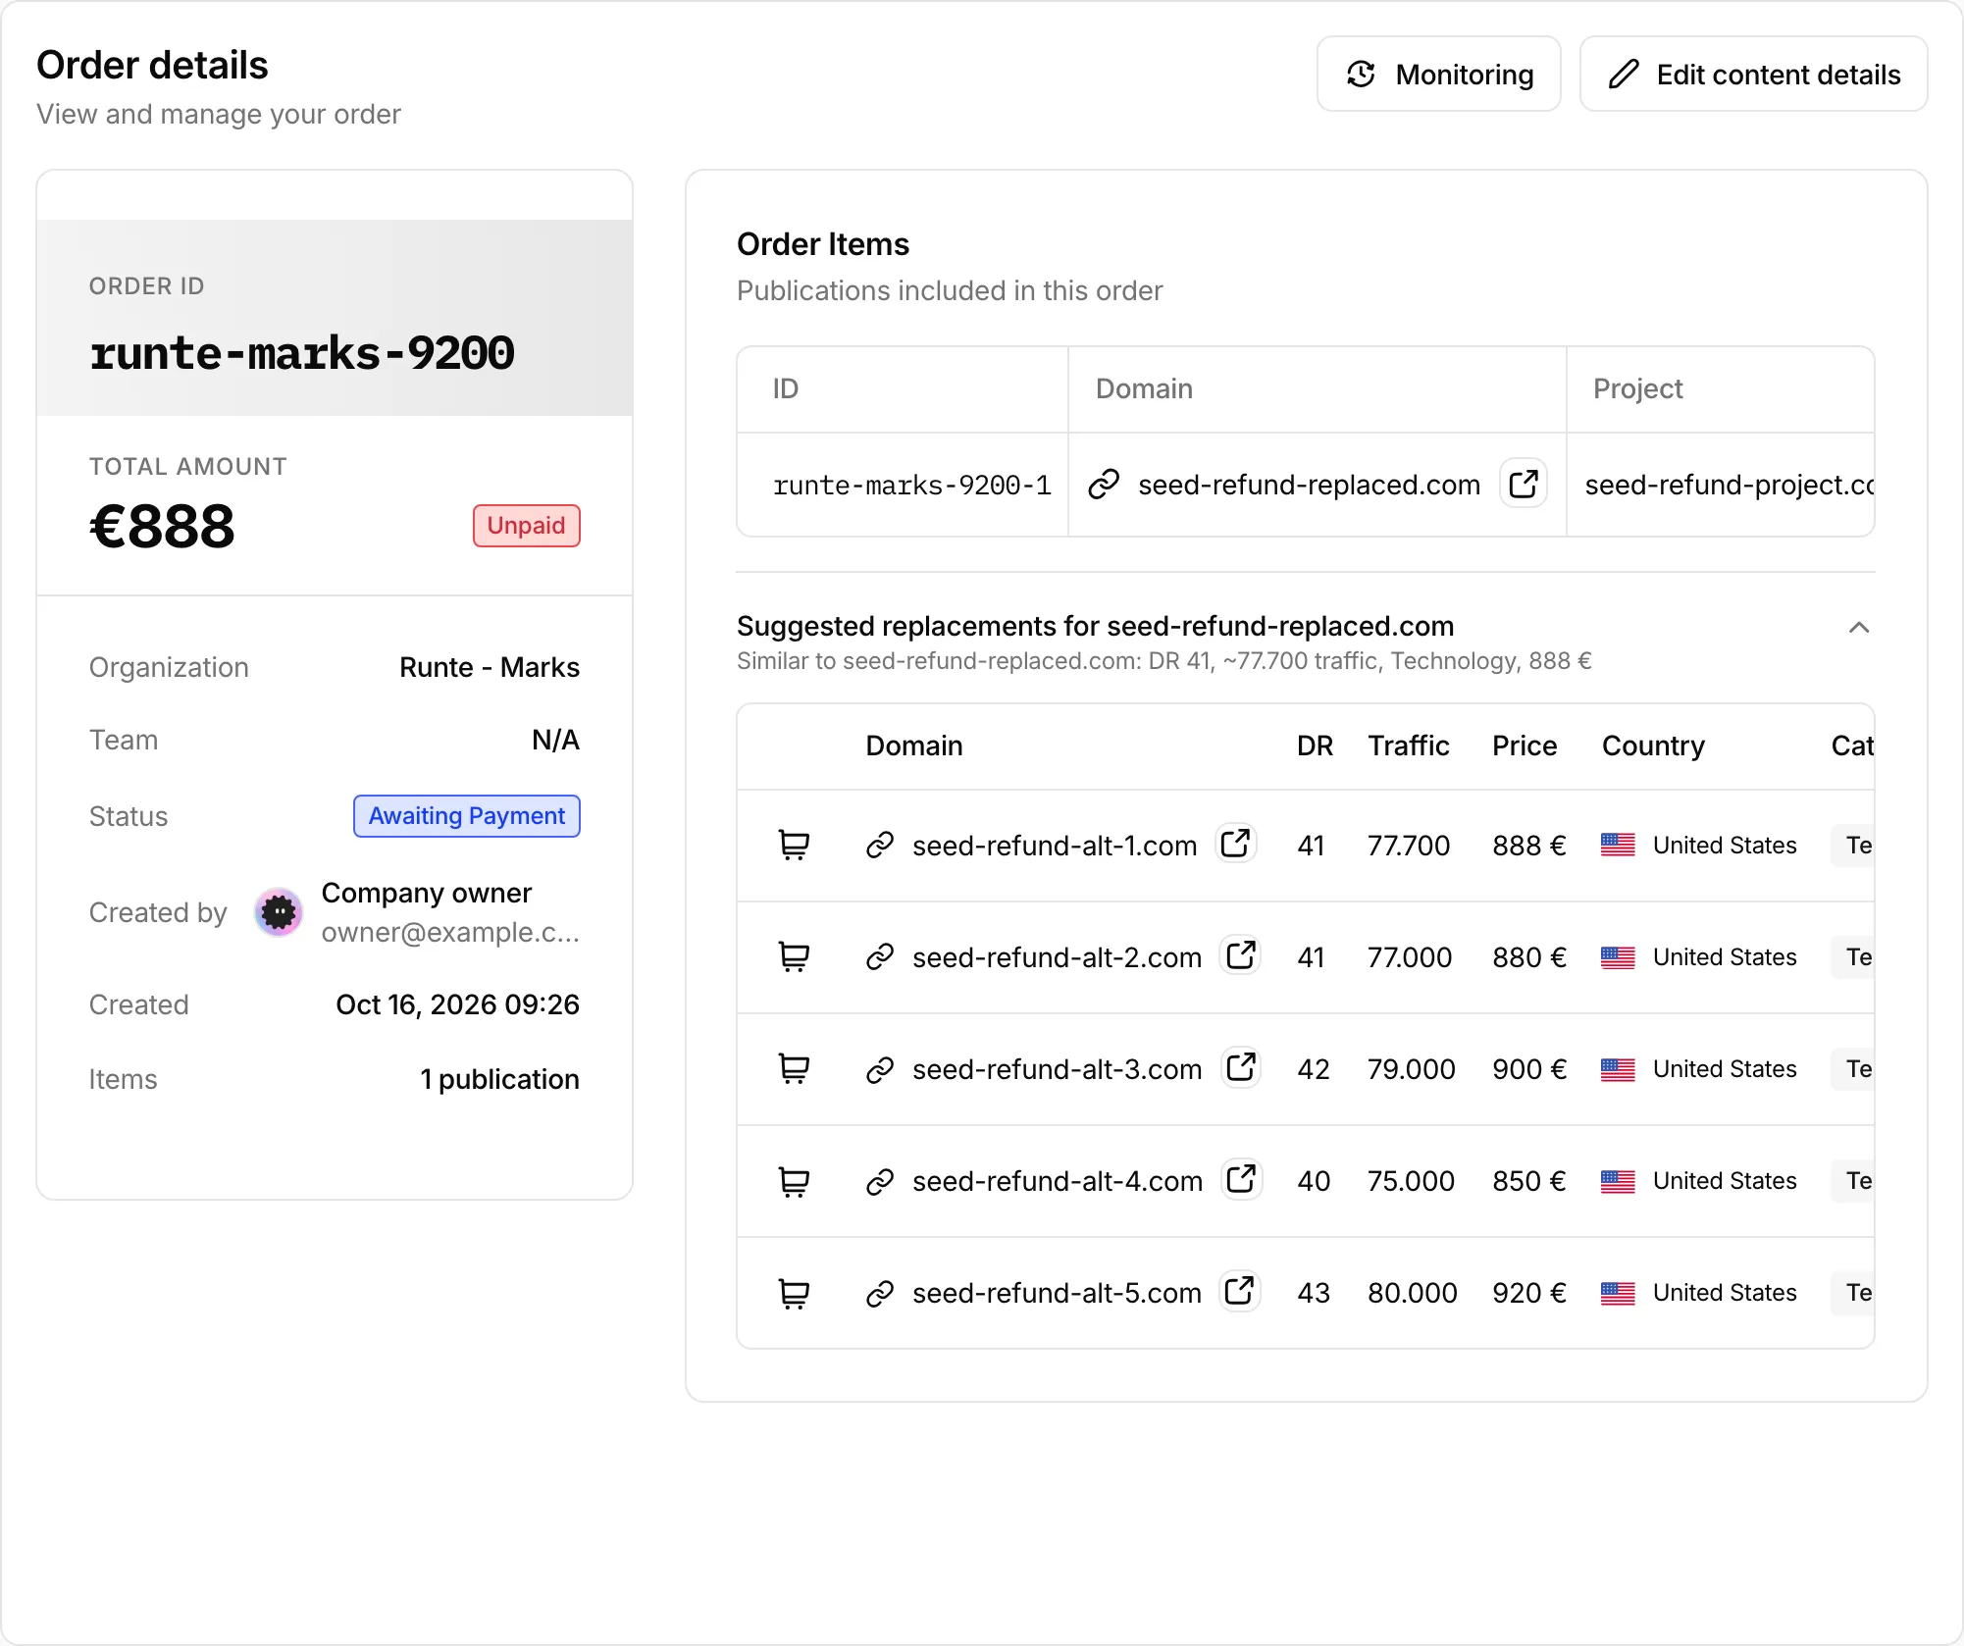Screen dimensions: 1964x1646
Task: Click the Runte - Marks organization value
Action: pos(490,667)
